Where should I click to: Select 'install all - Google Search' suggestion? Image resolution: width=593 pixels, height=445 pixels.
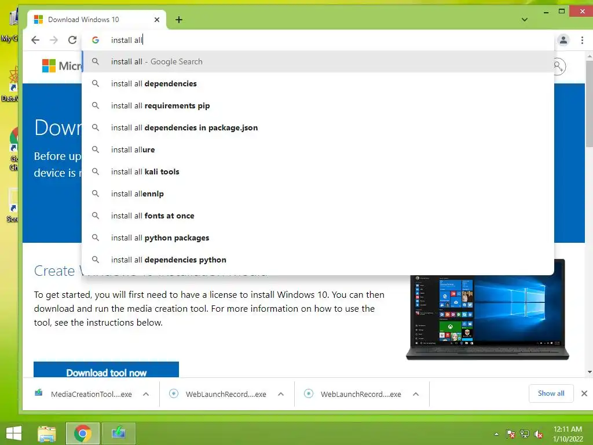318,61
